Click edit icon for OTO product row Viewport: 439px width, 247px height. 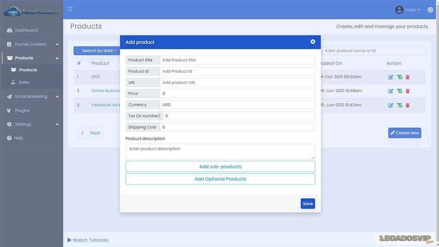coord(391,77)
